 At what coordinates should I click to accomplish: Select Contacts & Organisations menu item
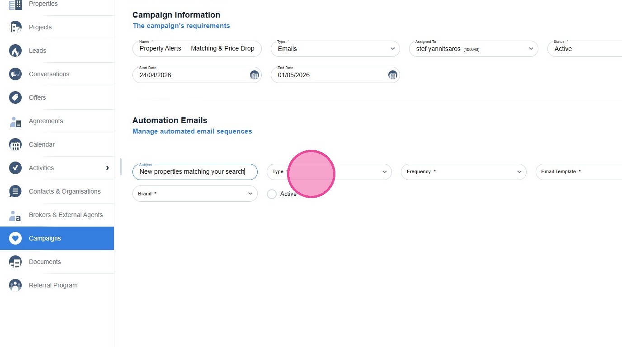click(57, 191)
